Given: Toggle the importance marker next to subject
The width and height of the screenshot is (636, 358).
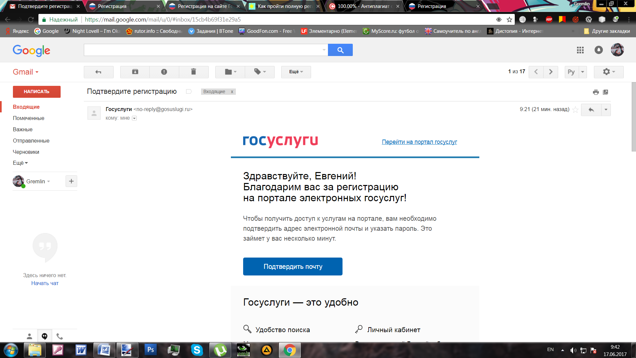Looking at the screenshot, I should pyautogui.click(x=189, y=91).
